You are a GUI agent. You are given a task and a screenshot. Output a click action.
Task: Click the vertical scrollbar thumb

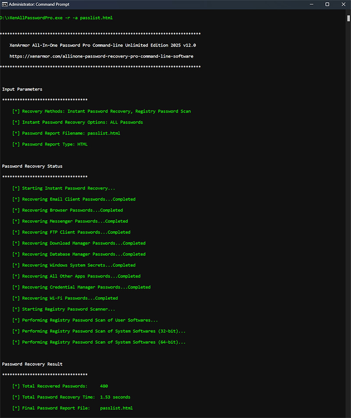click(348, 18)
